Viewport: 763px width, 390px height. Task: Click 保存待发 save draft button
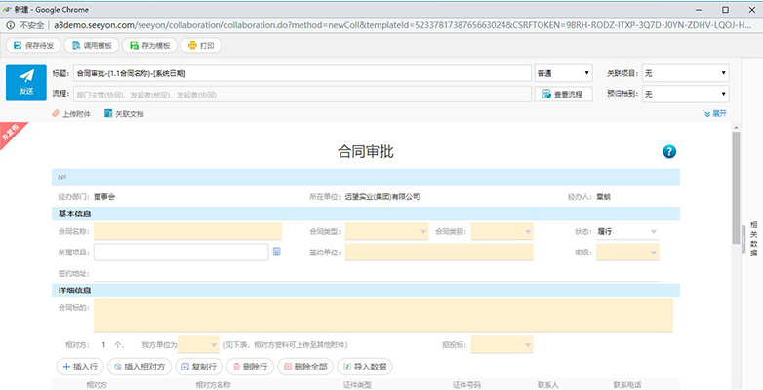33,45
